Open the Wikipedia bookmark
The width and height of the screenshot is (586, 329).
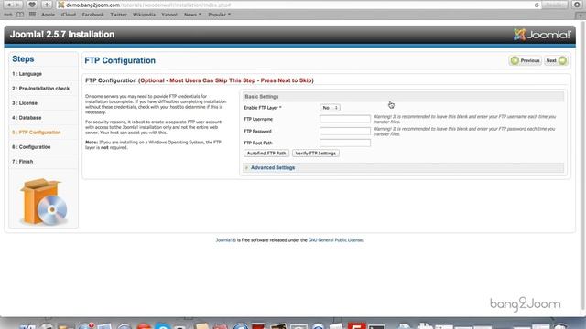(x=144, y=15)
